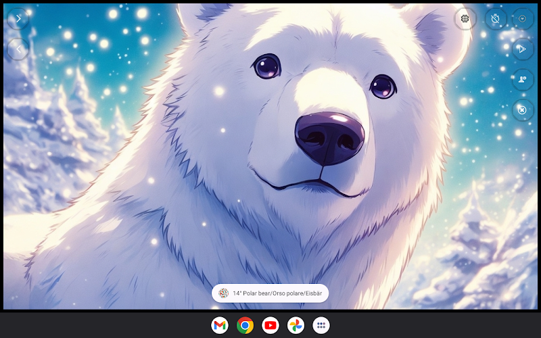Click the colorful dotted icon in the caption
541x338 pixels.
coord(224,293)
